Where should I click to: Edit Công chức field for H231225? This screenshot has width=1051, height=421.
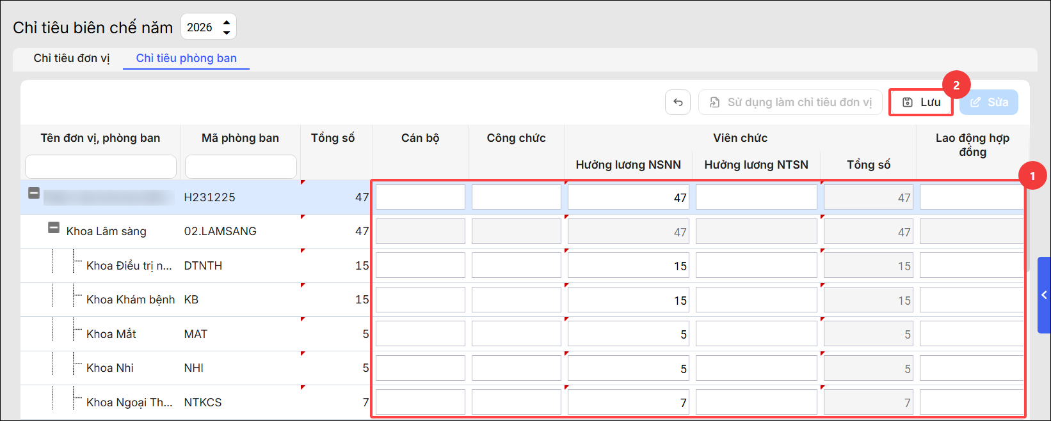517,197
